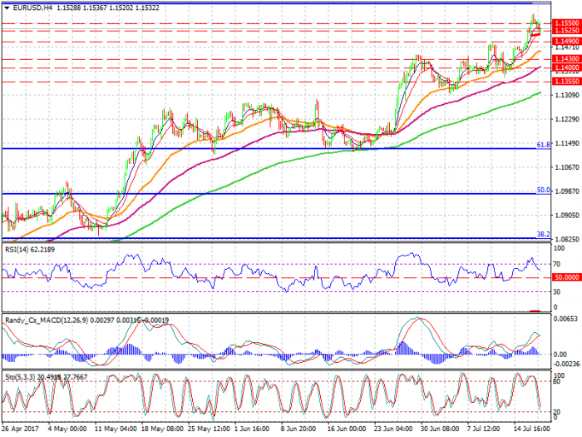Click the 30 level on RSI scale
The height and width of the screenshot is (437, 582).
[x=556, y=292]
